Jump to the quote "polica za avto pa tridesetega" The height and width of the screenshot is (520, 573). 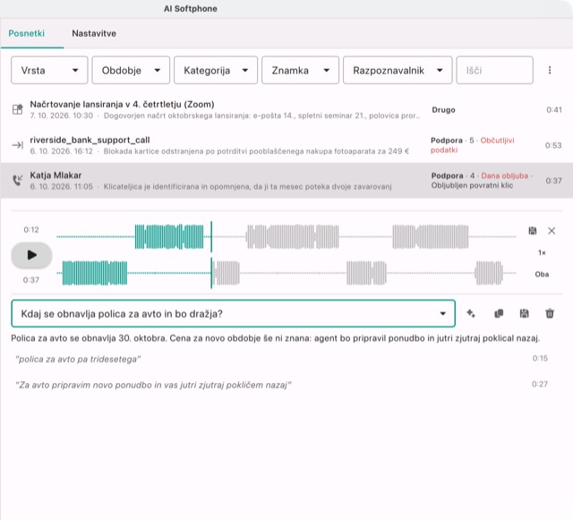tap(78, 359)
